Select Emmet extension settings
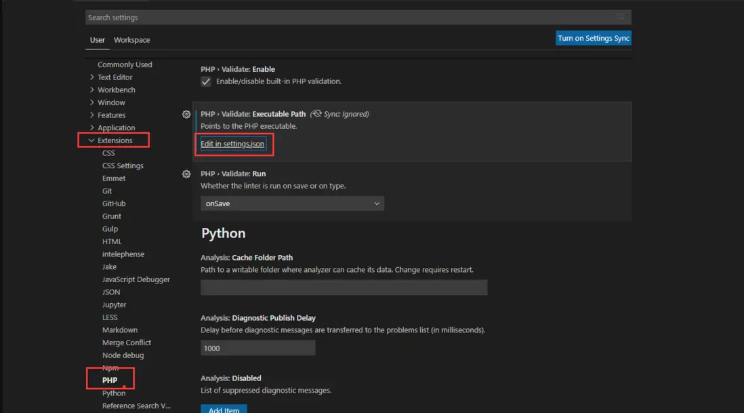Image resolution: width=744 pixels, height=413 pixels. [114, 178]
